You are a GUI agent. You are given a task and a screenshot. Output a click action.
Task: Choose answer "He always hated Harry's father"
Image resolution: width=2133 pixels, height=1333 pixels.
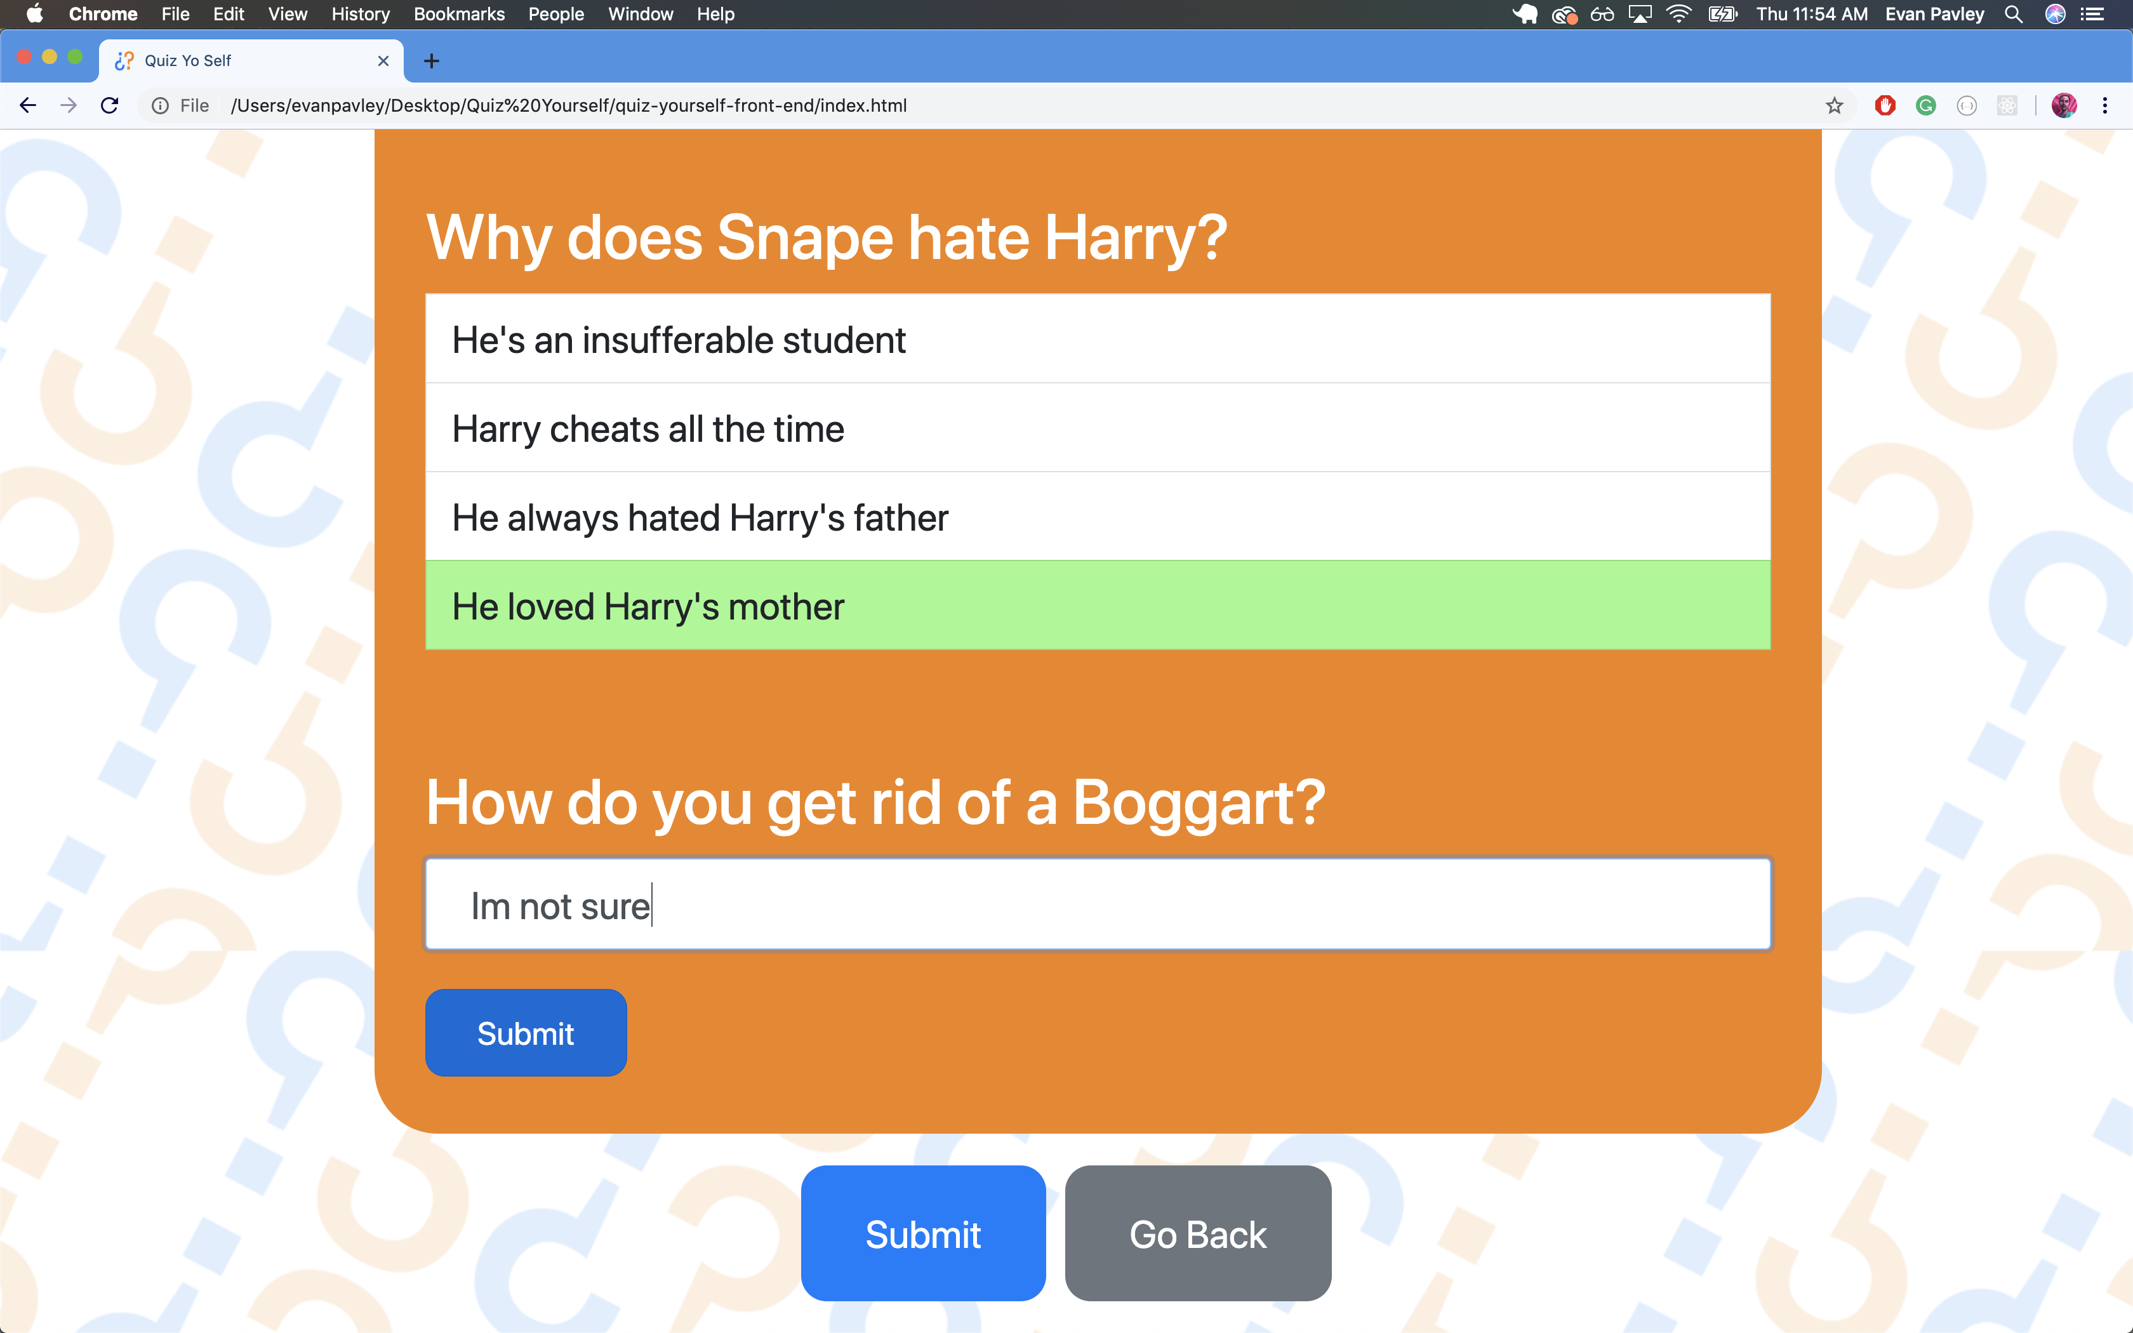click(x=1098, y=517)
